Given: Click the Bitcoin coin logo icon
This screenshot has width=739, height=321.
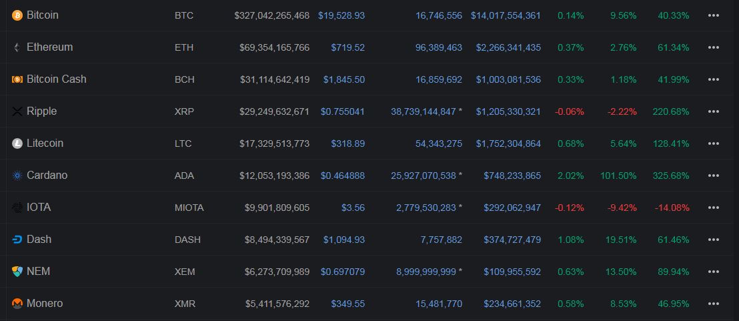Looking at the screenshot, I should click(17, 15).
